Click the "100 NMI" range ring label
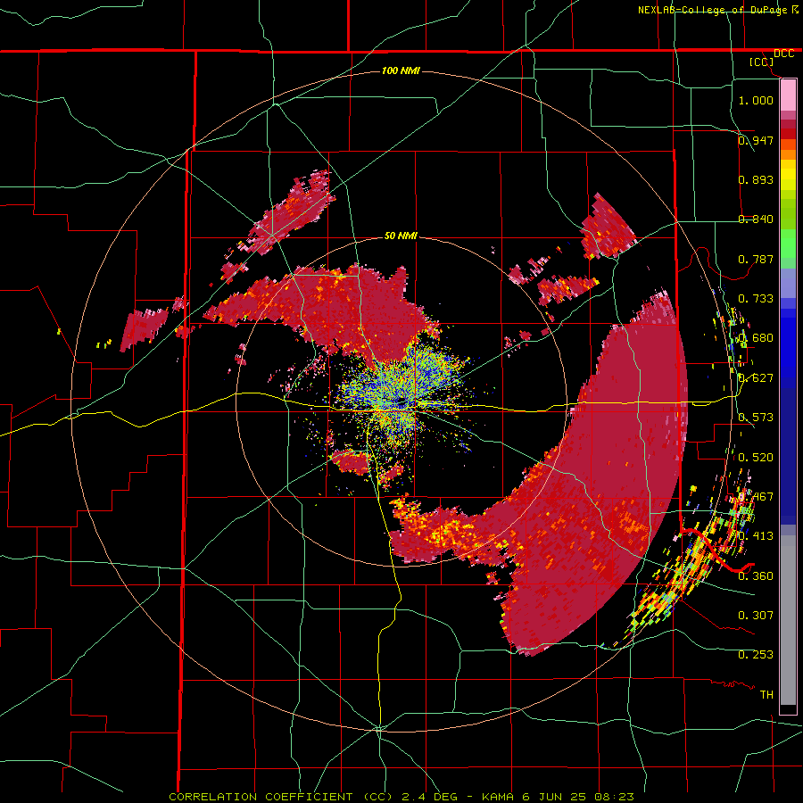The width and height of the screenshot is (803, 803). pos(401,70)
